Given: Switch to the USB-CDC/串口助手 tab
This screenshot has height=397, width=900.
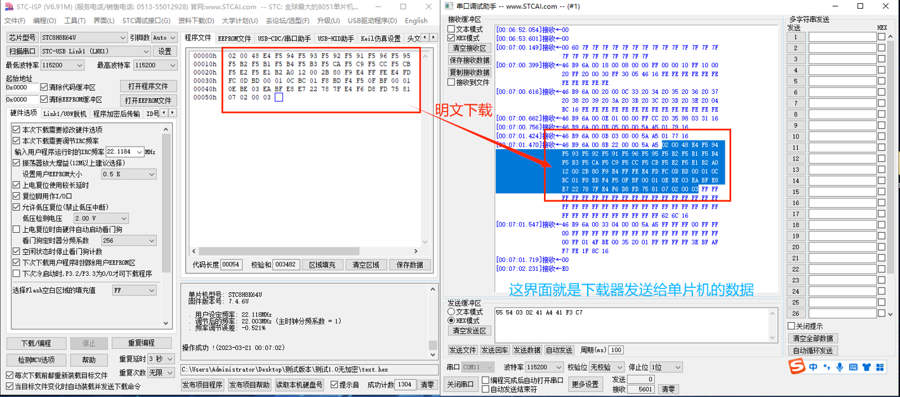Looking at the screenshot, I should (x=284, y=39).
